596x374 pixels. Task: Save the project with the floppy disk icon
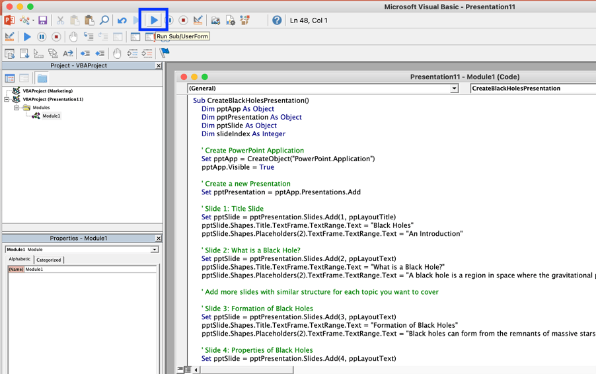[x=42, y=20]
